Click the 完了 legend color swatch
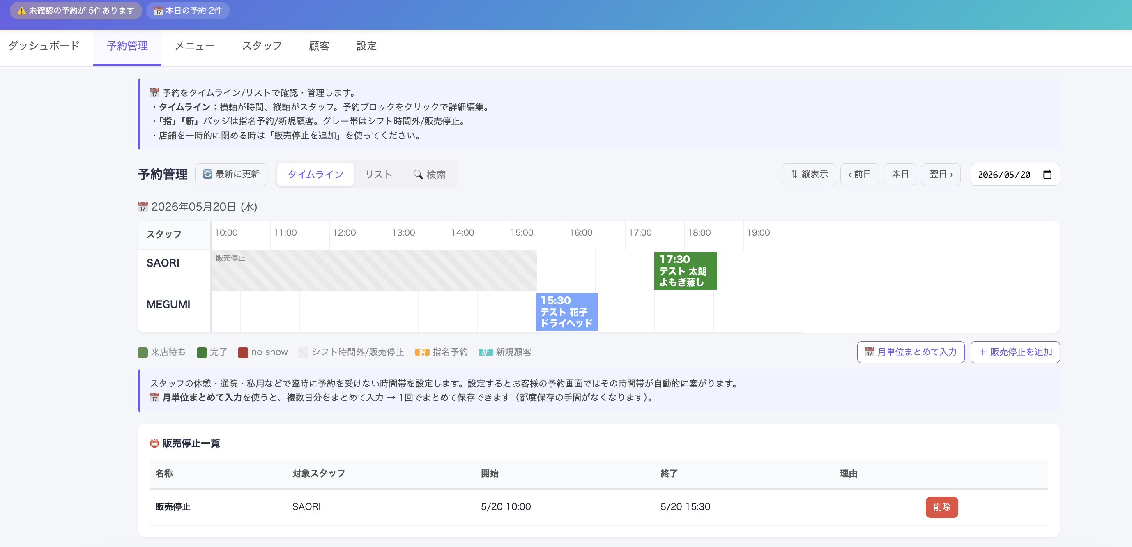Screen dimensions: 1132x547 202,352
